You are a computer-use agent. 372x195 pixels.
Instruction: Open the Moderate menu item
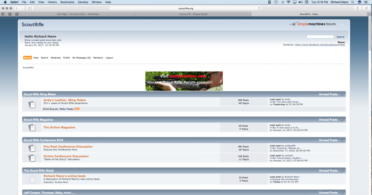click(56, 58)
